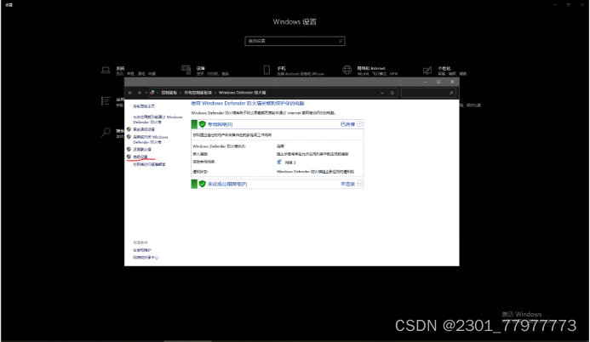Minimize the firewall Control Panel window

coord(425,82)
